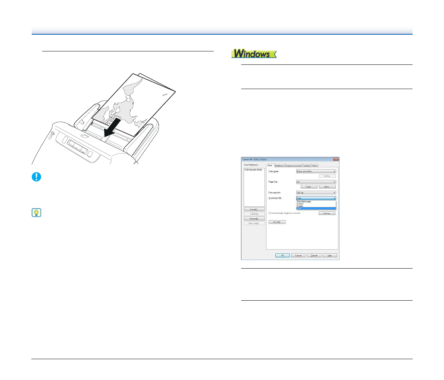This screenshot has height=380, width=444.
Task: Switch to the Brightness tab
Action: pyautogui.click(x=279, y=165)
